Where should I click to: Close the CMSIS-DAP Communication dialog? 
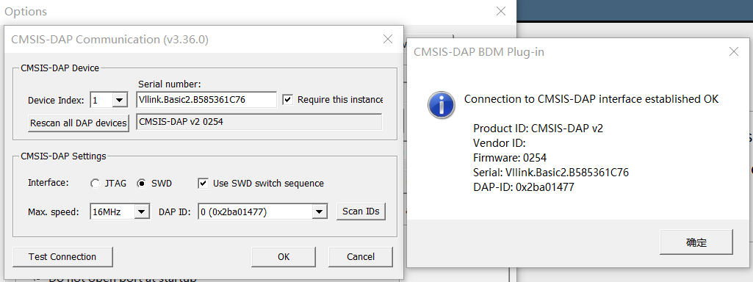(388, 40)
